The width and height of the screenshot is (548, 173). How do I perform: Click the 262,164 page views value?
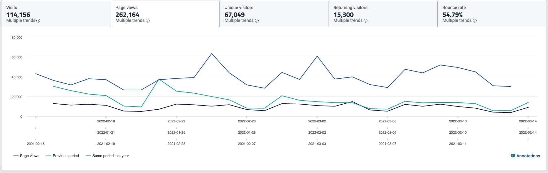click(127, 15)
